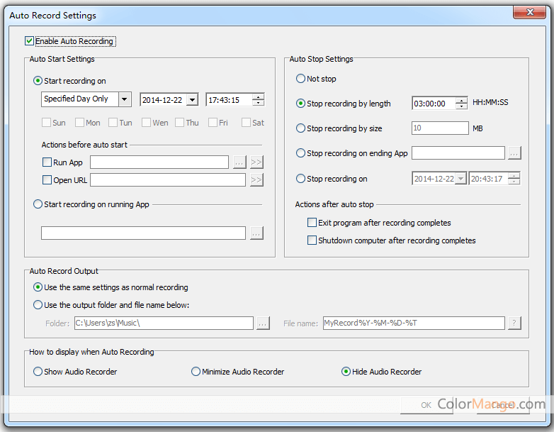The image size is (554, 432).
Task: Click the file name help question button
Action: (514, 323)
